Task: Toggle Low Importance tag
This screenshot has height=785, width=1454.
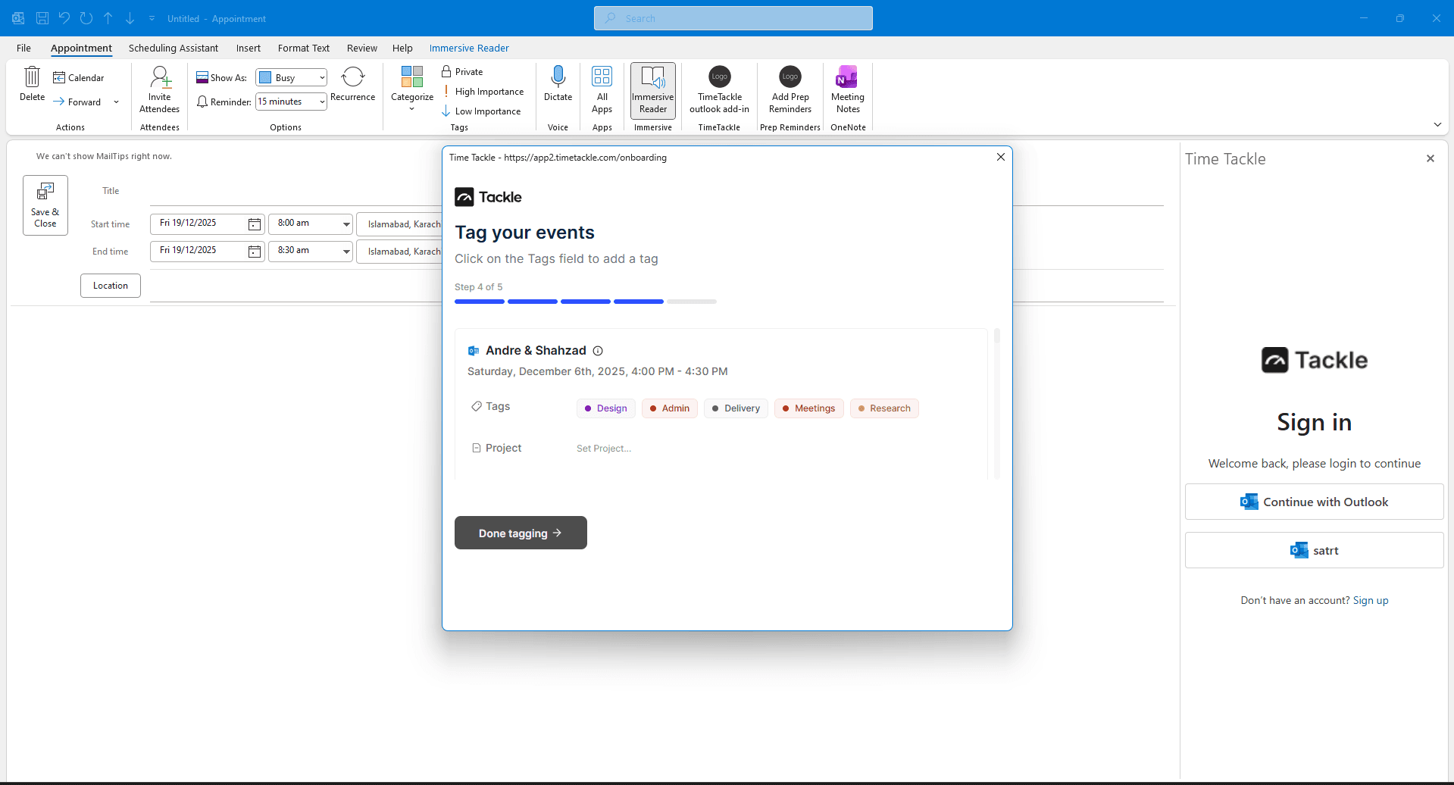Action: (x=482, y=111)
